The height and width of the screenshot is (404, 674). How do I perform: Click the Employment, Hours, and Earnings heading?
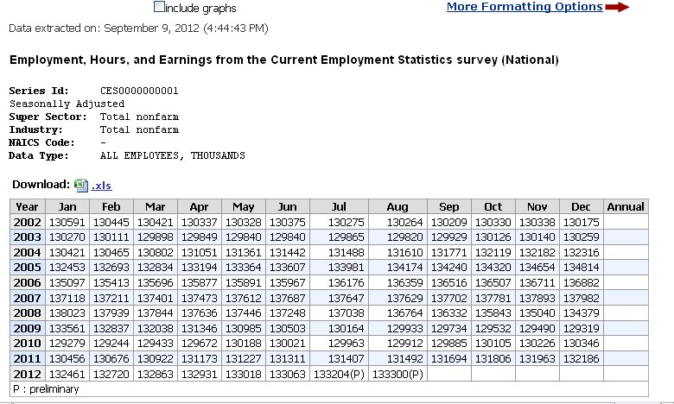point(283,60)
